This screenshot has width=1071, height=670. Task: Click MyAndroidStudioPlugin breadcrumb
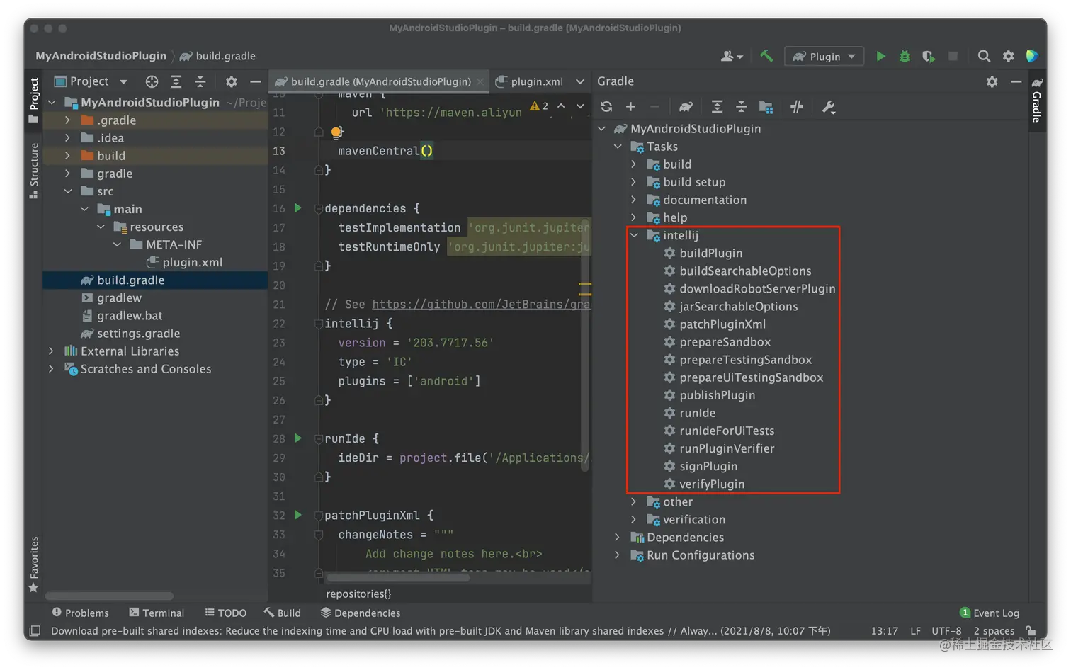(x=101, y=56)
